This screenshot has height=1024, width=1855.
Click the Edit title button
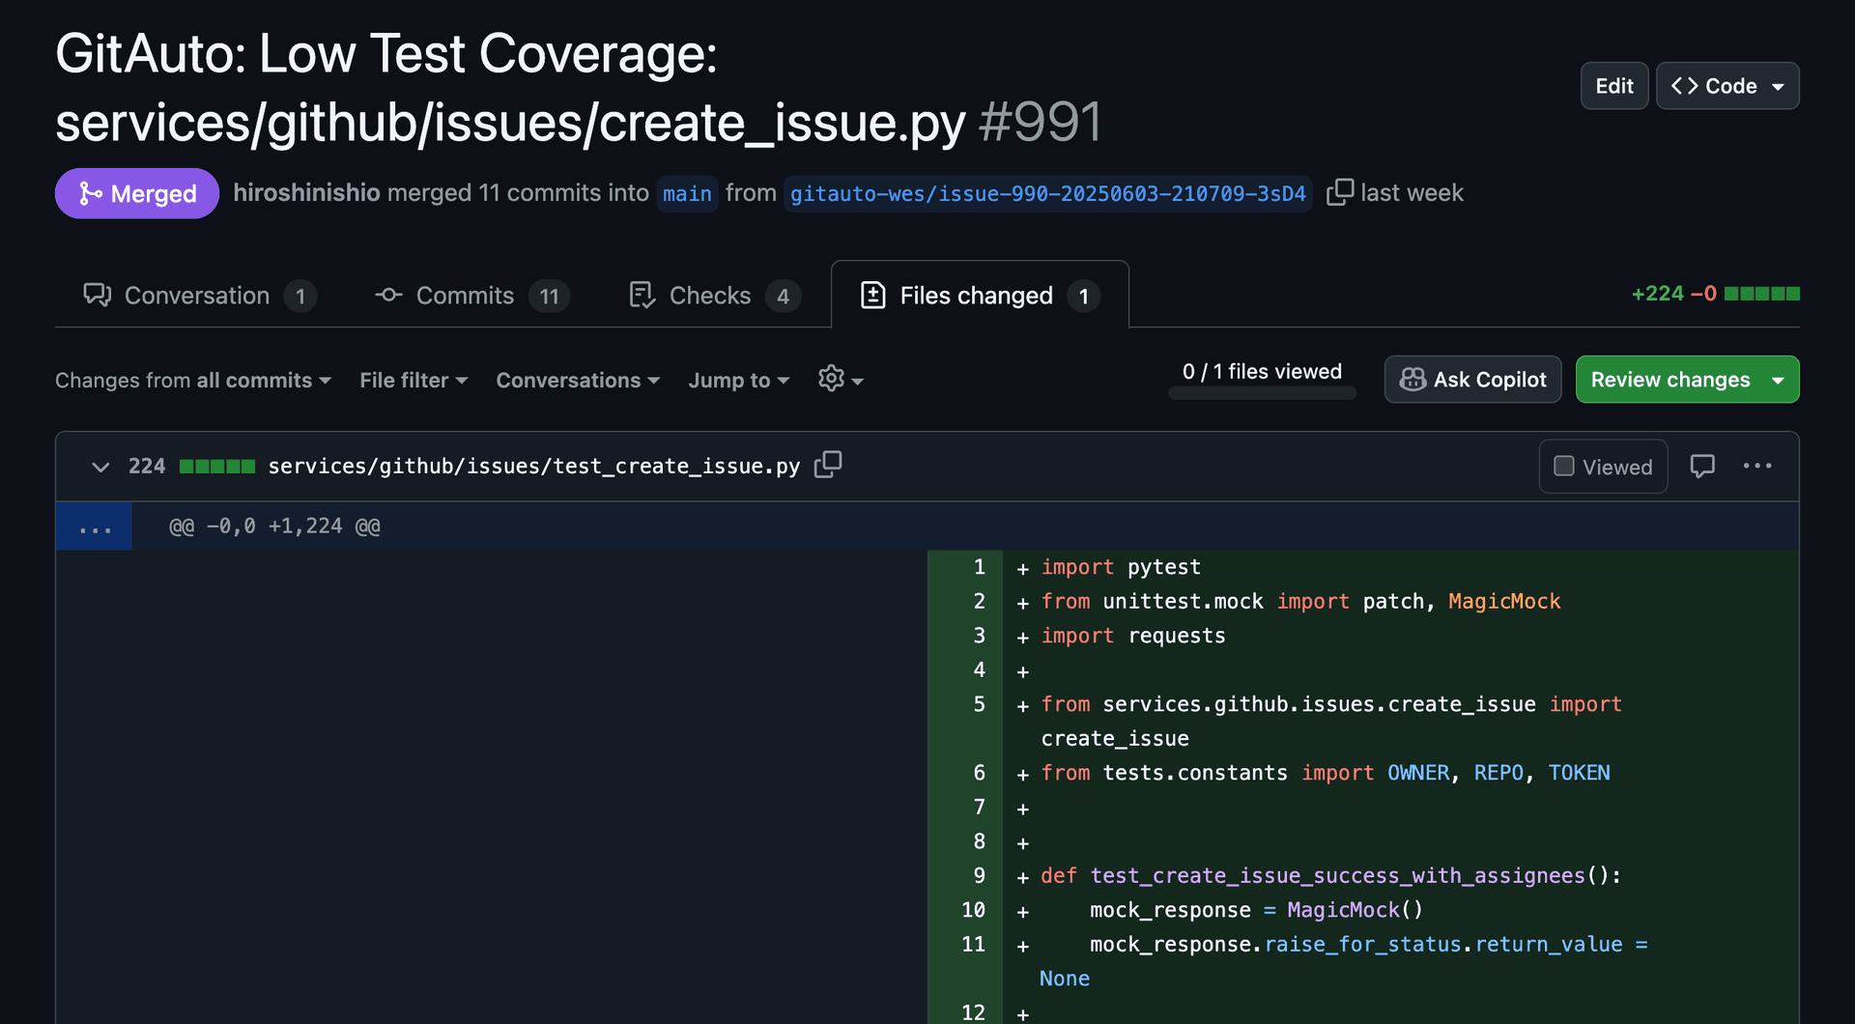[1614, 86]
